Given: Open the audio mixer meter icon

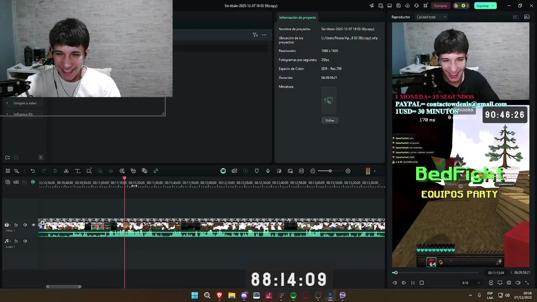Looking at the screenshot, I should tap(368, 171).
